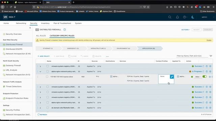Click the Revert button
The height and width of the screenshot is (121, 216).
[x=196, y=30]
